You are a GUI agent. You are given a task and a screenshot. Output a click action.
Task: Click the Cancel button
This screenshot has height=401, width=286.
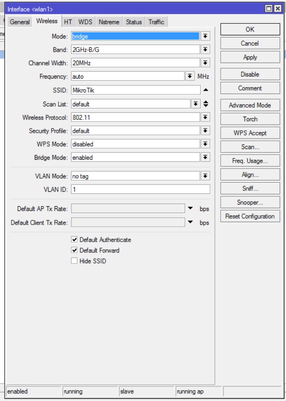(250, 43)
